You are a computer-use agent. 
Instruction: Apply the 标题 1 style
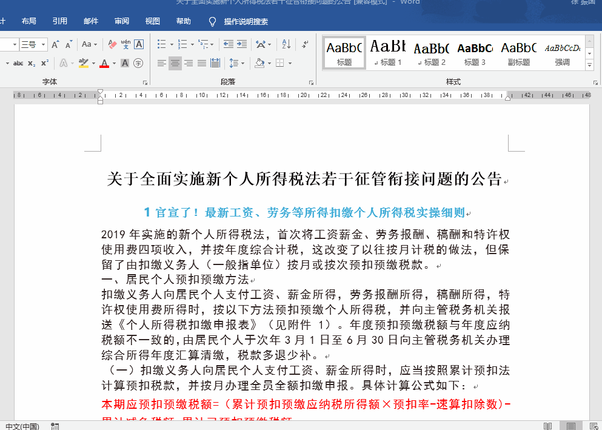(x=387, y=52)
